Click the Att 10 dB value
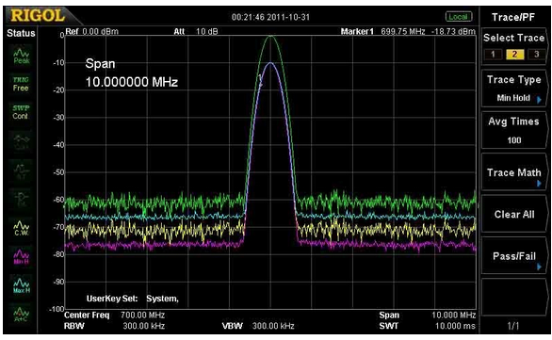The height and width of the screenshot is (340, 552). tap(207, 31)
